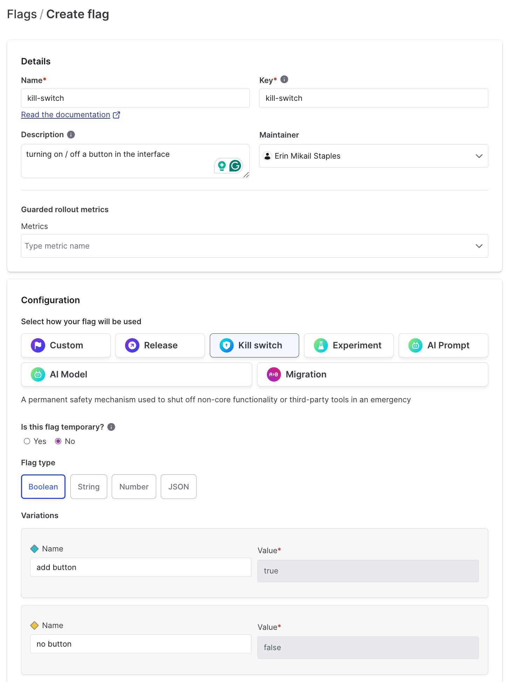Choose the Experiment flag usage option
The width and height of the screenshot is (510, 682).
pyautogui.click(x=349, y=346)
